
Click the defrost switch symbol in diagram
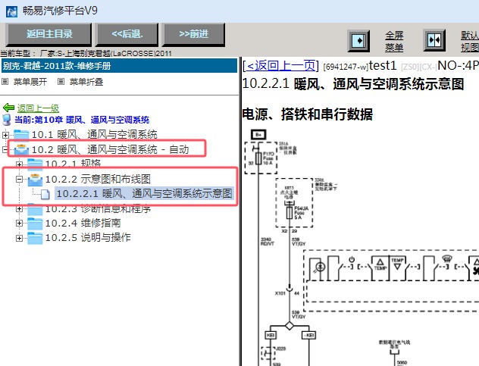point(446,259)
